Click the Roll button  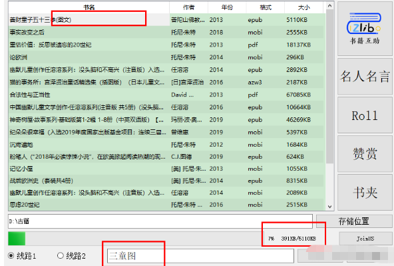tap(365, 115)
